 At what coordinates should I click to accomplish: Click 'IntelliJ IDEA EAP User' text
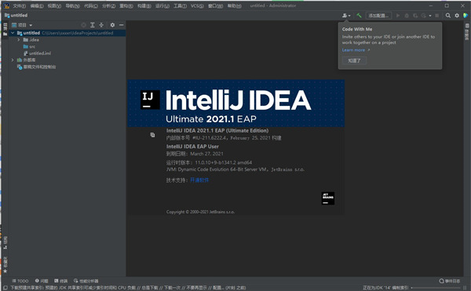192,147
